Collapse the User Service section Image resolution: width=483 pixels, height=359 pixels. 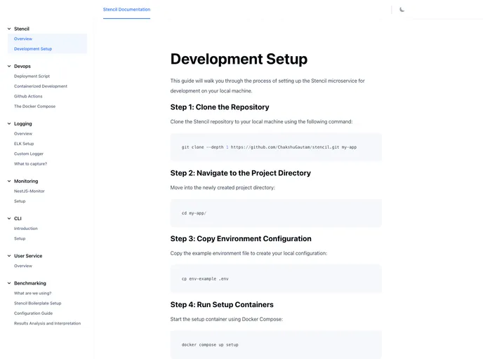pyautogui.click(x=8, y=256)
